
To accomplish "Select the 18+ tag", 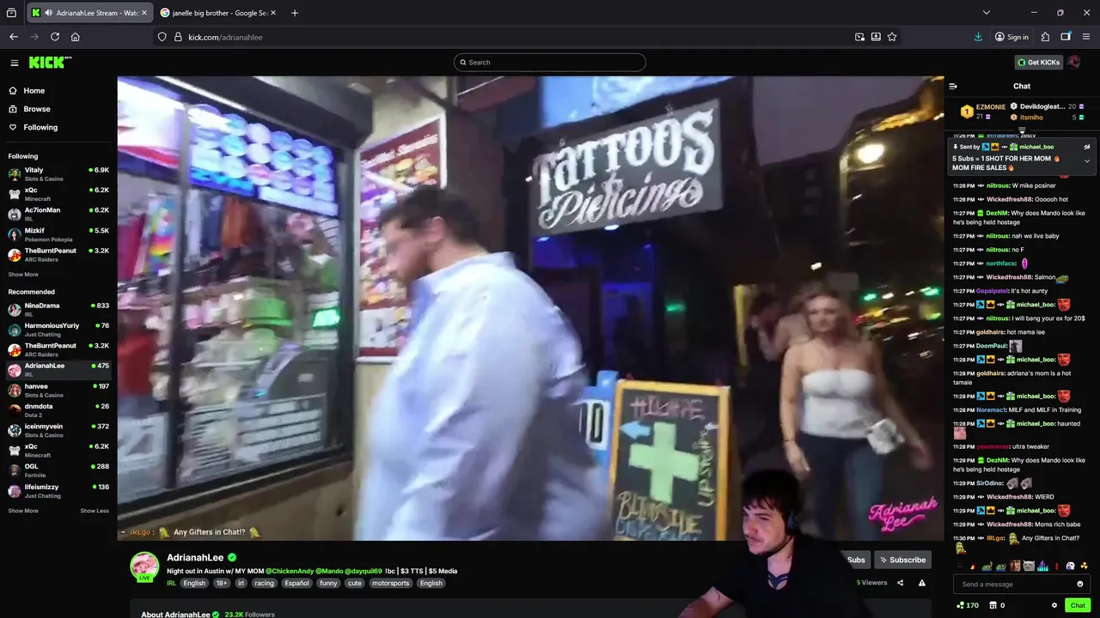I will point(222,583).
